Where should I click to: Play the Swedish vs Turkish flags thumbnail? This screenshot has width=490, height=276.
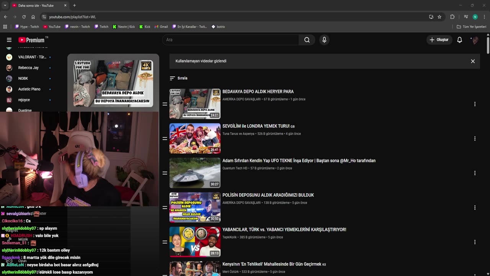click(195, 242)
